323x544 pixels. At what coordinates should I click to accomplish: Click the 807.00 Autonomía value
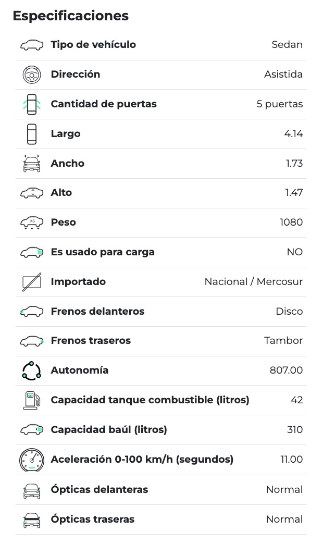tap(286, 370)
